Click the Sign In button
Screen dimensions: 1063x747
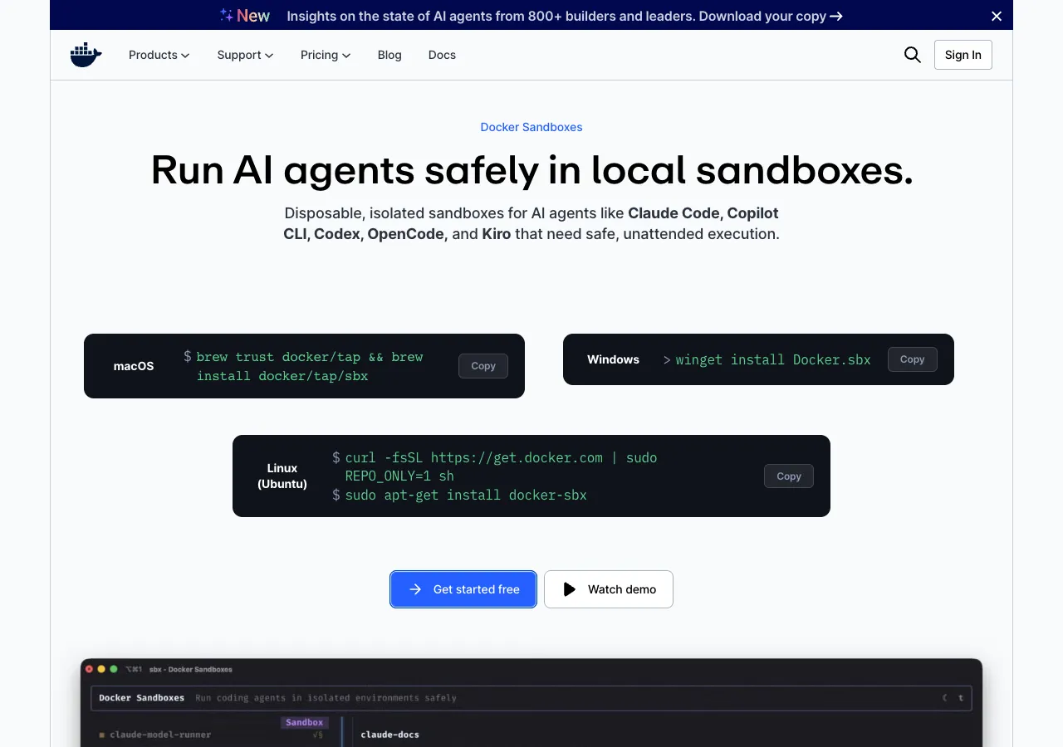[x=963, y=55]
